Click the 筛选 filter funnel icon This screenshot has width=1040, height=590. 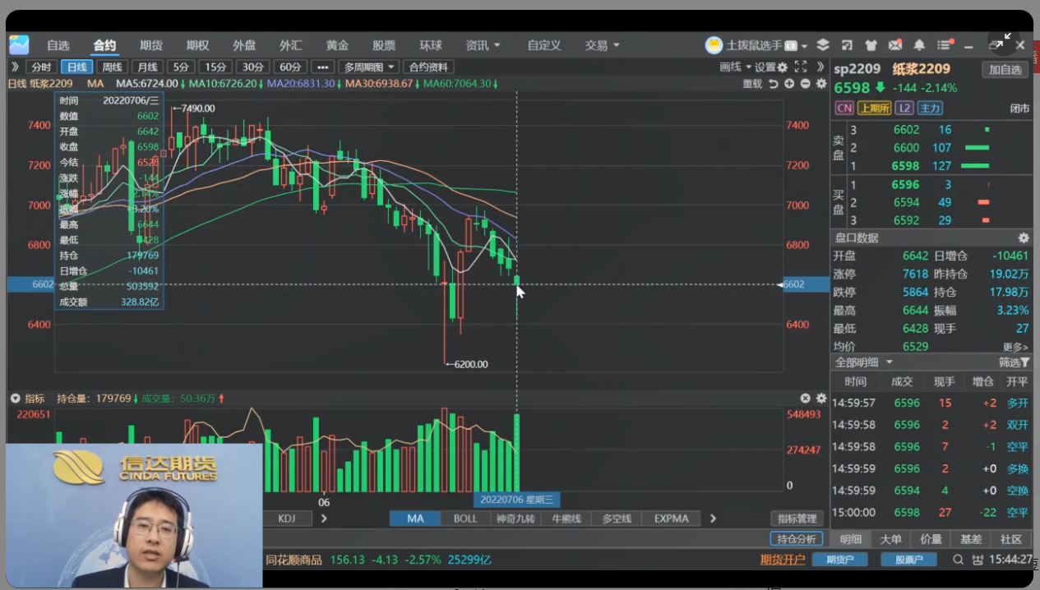coord(1024,362)
